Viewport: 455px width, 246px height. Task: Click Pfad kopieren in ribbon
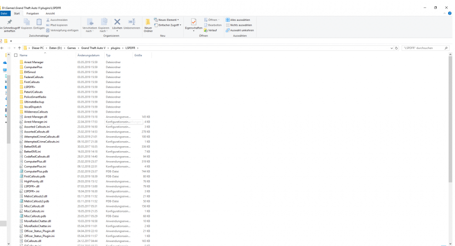pyautogui.click(x=56, y=25)
